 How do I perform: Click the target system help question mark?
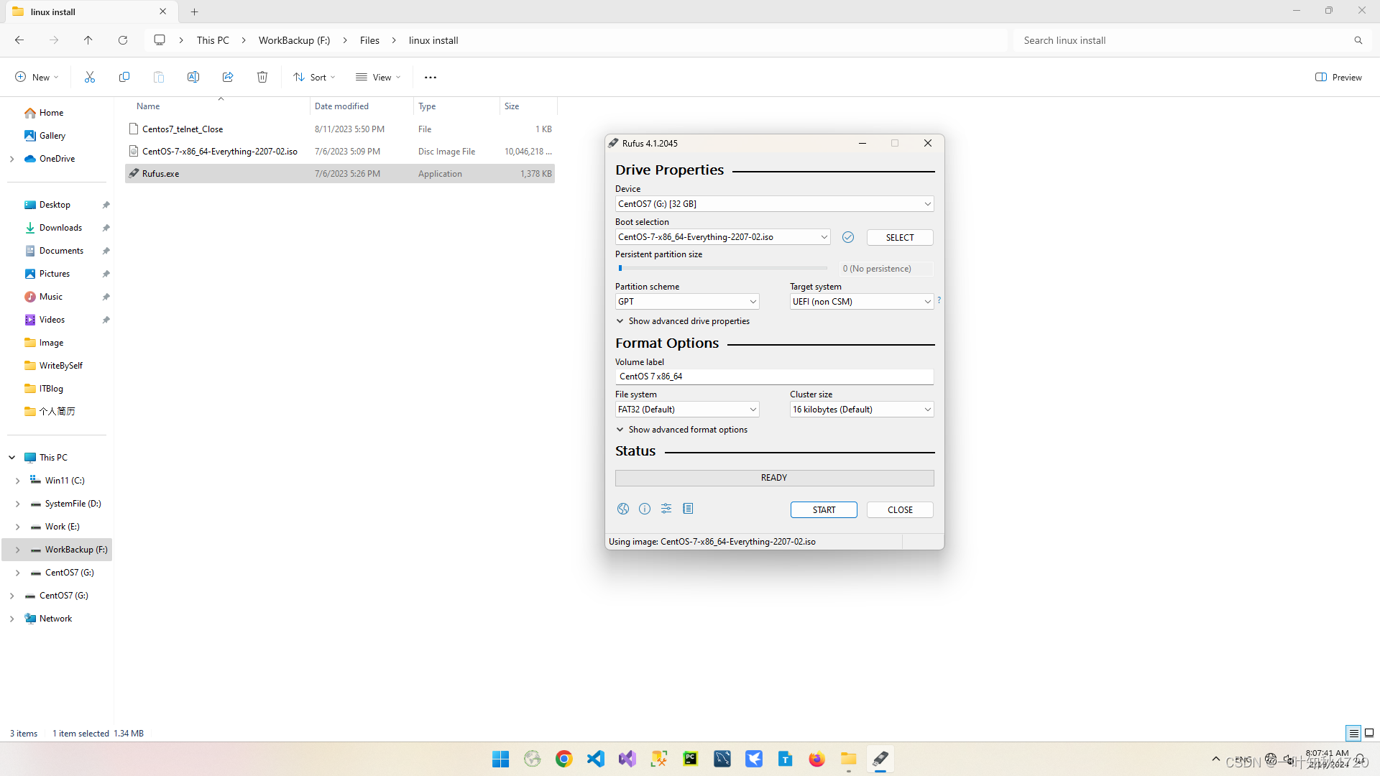pos(939,300)
